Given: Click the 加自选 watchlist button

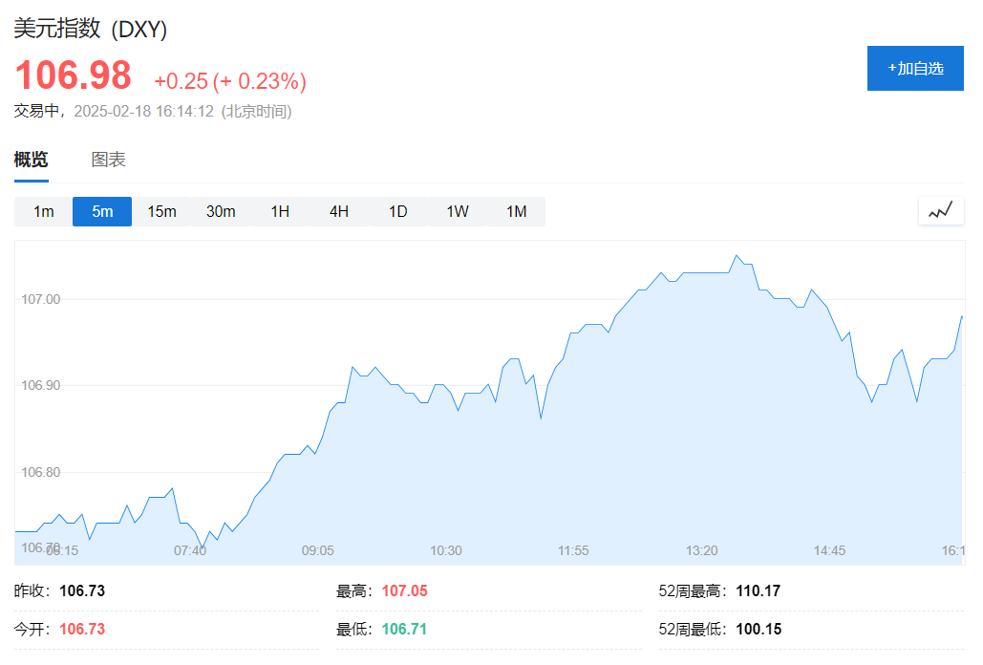Looking at the screenshot, I should 914,68.
